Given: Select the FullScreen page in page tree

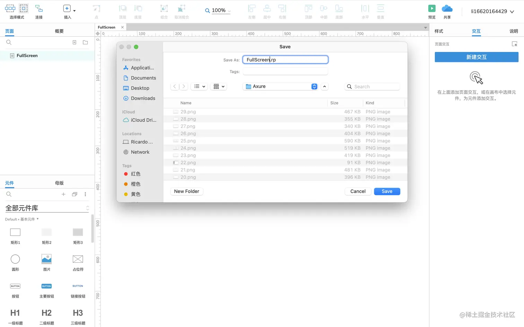Looking at the screenshot, I should [47, 55].
